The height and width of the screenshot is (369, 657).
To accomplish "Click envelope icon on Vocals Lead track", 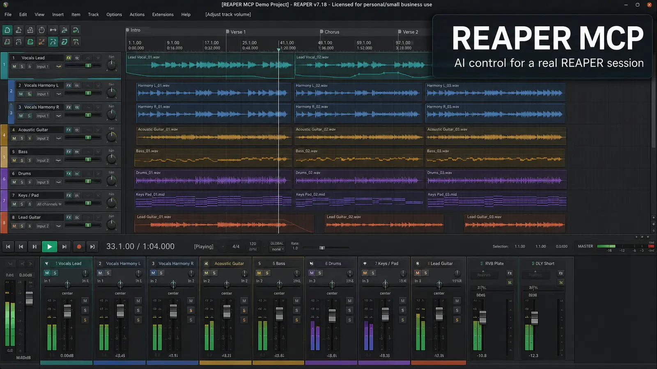I will (x=59, y=66).
